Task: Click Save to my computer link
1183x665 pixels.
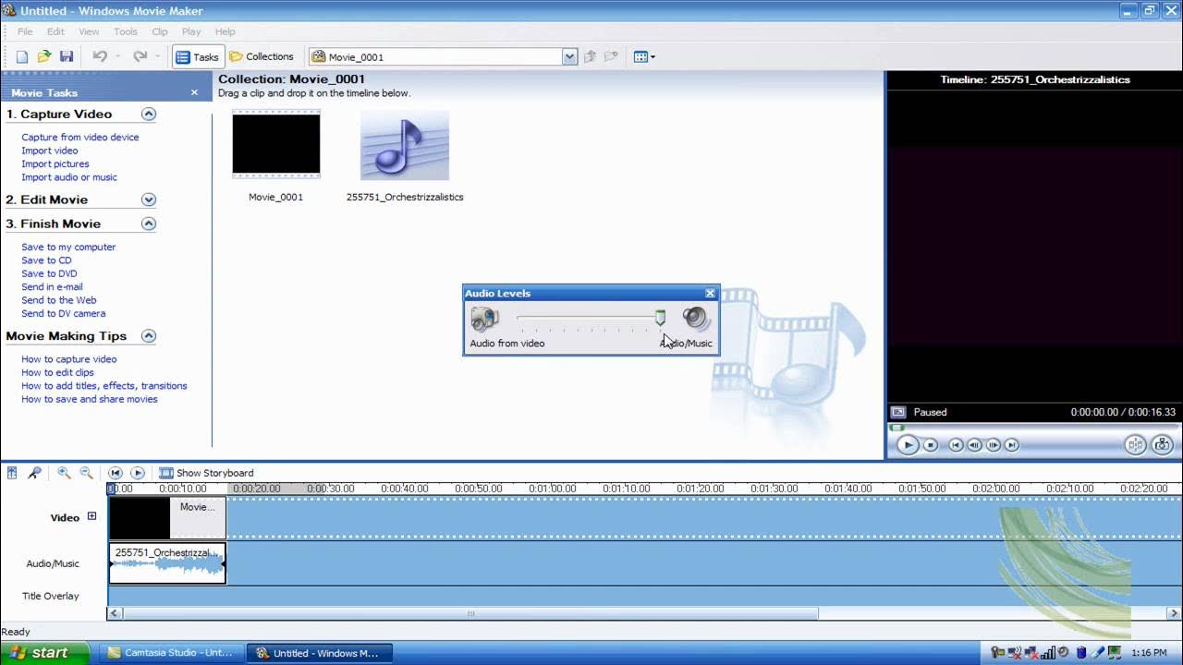Action: pos(68,247)
